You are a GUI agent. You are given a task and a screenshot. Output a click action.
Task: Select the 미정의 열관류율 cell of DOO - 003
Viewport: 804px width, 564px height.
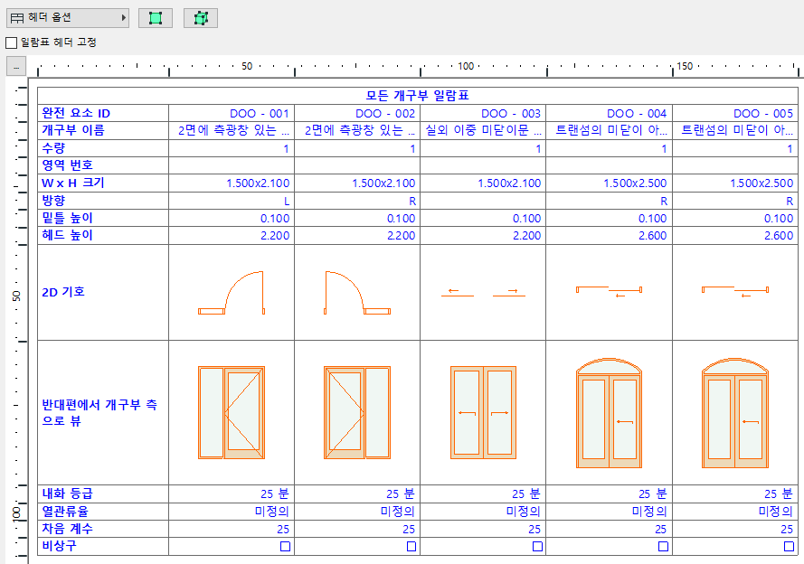click(526, 511)
